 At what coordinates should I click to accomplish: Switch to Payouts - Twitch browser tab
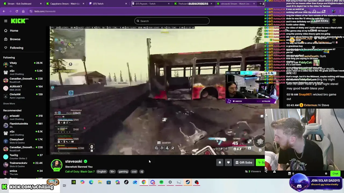coord(151,4)
